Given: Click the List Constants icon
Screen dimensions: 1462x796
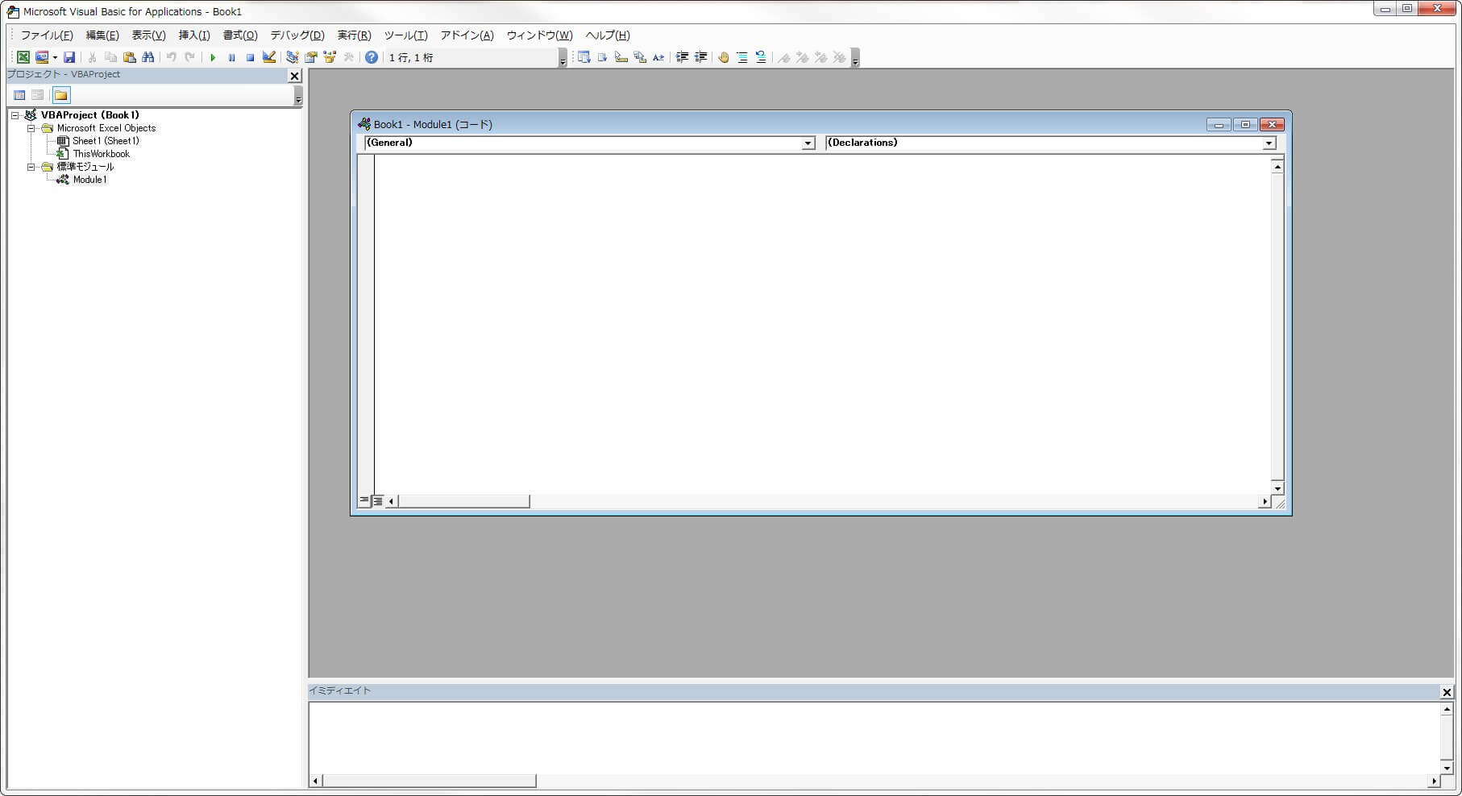Looking at the screenshot, I should click(x=602, y=57).
